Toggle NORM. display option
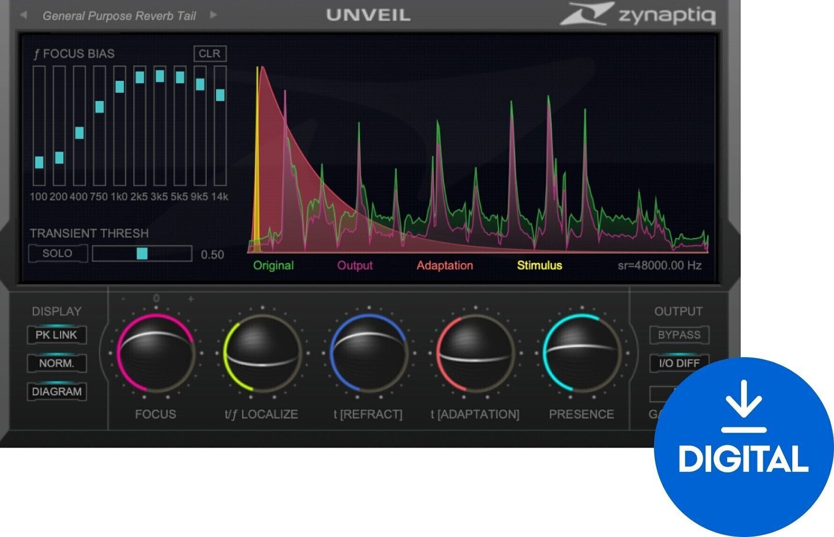The height and width of the screenshot is (537, 834). [x=56, y=363]
